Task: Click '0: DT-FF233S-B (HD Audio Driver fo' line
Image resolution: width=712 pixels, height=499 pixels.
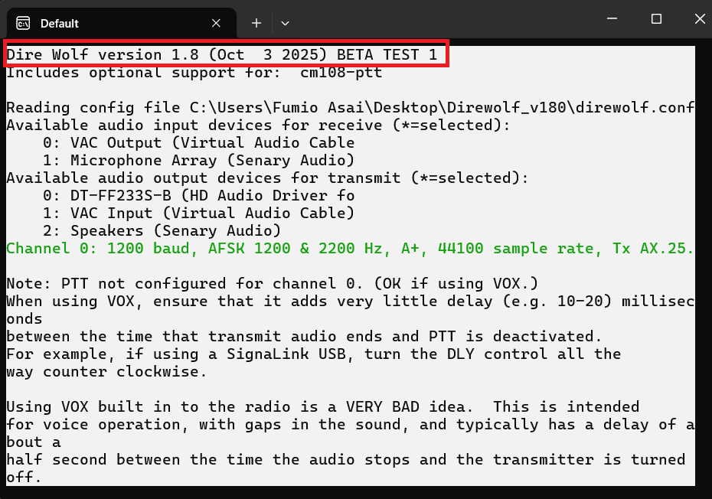Action: tap(198, 196)
